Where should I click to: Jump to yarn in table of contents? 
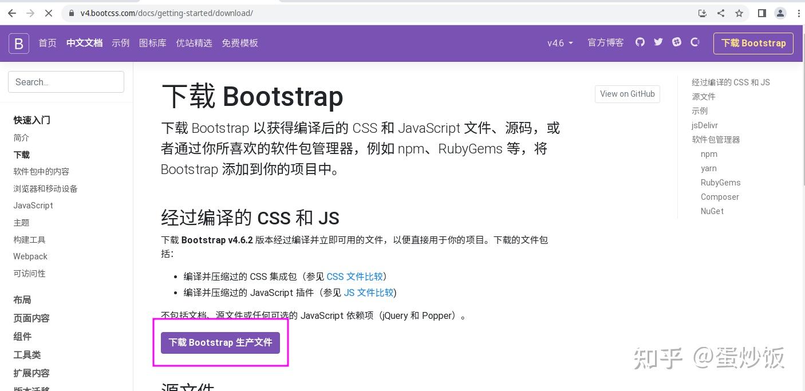point(709,168)
